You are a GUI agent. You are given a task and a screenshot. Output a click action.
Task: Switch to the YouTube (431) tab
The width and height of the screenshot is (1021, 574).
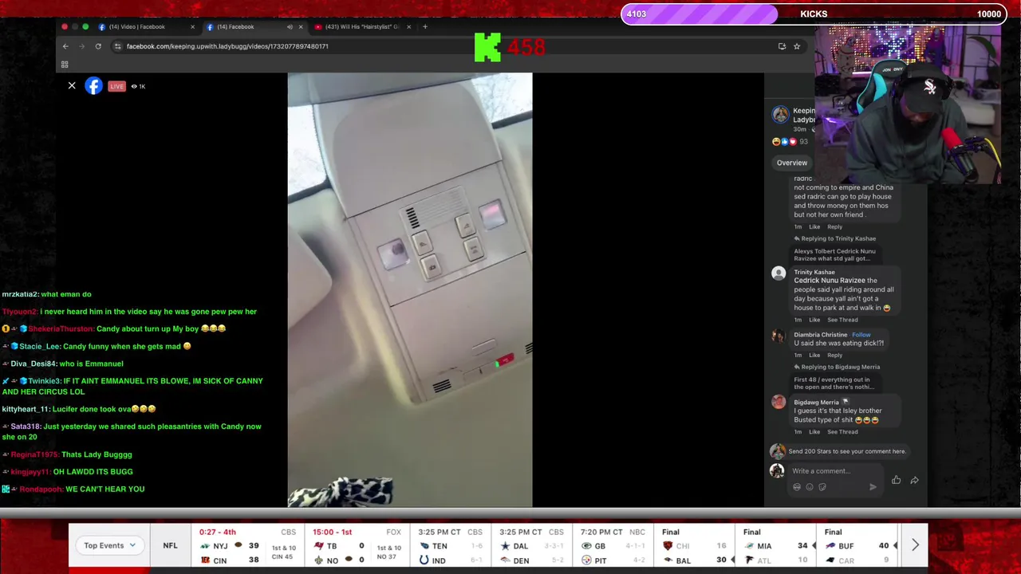pyautogui.click(x=362, y=27)
